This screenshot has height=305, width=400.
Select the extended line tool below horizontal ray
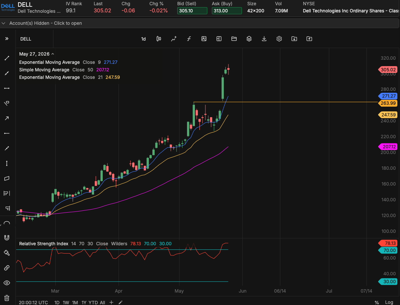tap(7, 148)
